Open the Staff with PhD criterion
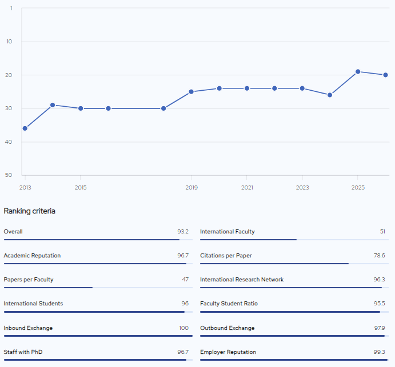 pyautogui.click(x=23, y=352)
